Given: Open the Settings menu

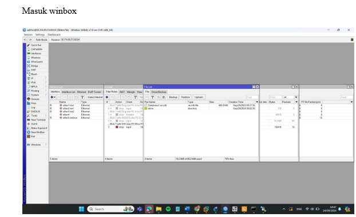Looking at the screenshot, I should click(x=40, y=35).
